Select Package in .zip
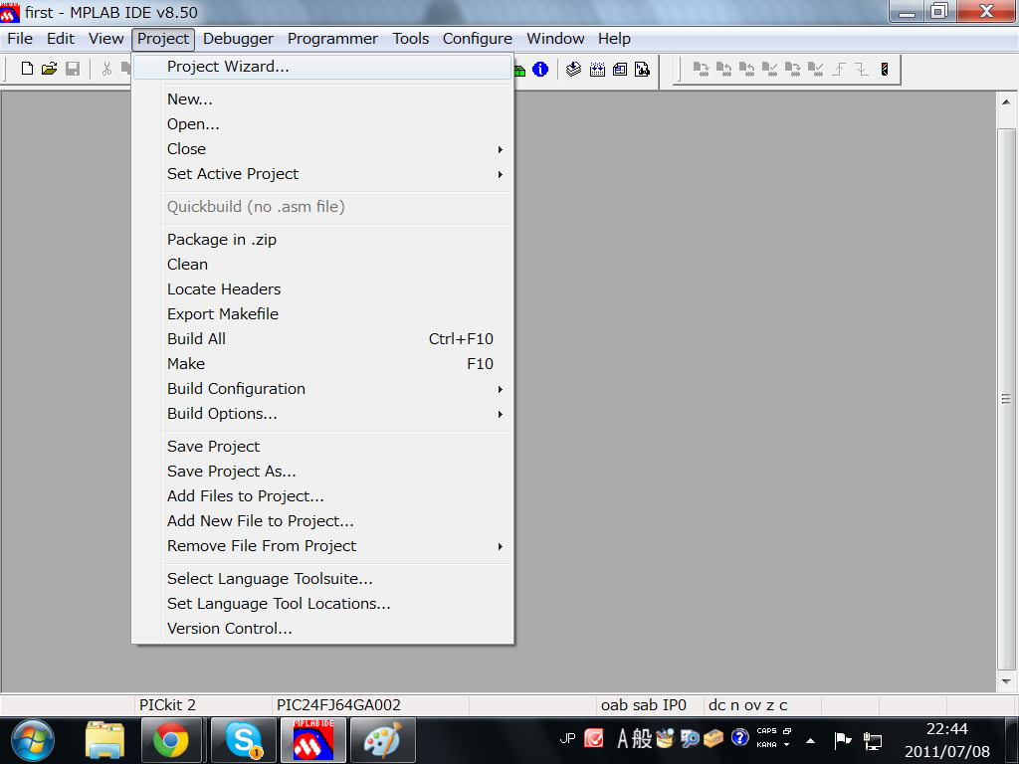Image resolution: width=1019 pixels, height=764 pixels. click(322, 240)
